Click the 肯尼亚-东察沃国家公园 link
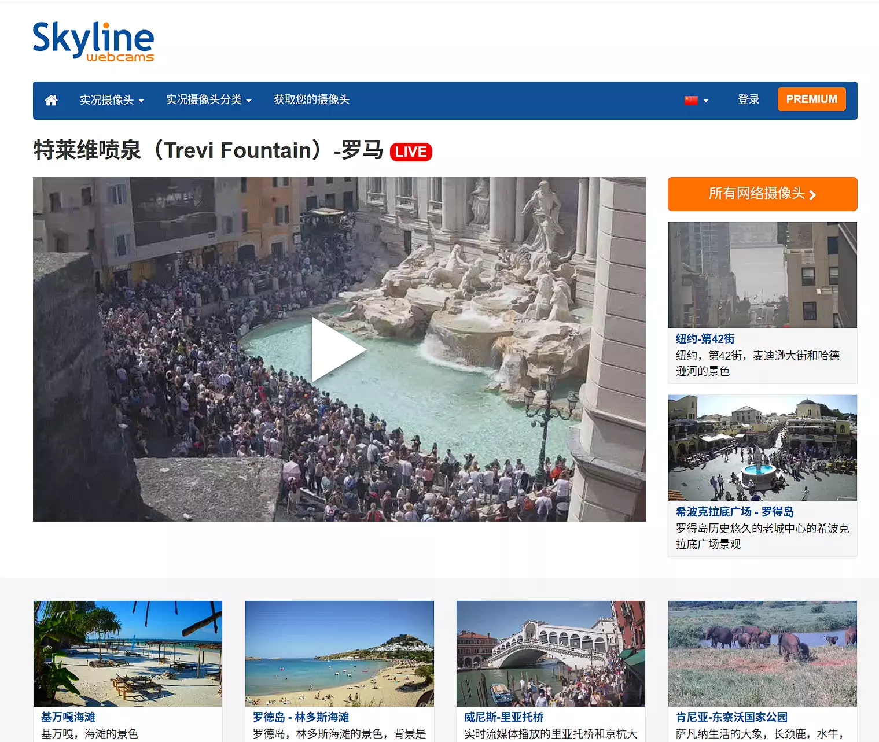879x742 pixels. pos(731,717)
